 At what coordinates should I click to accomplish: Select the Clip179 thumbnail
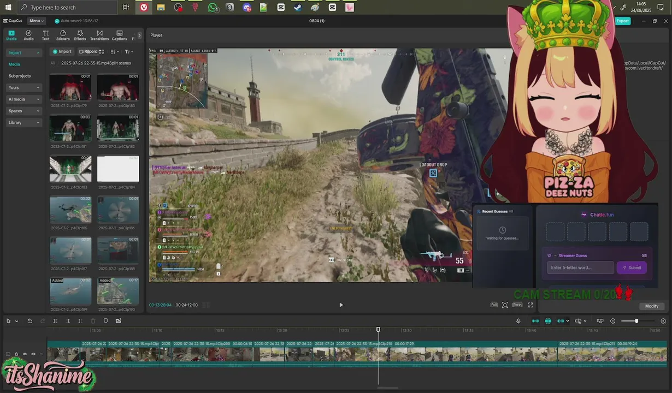click(x=70, y=87)
